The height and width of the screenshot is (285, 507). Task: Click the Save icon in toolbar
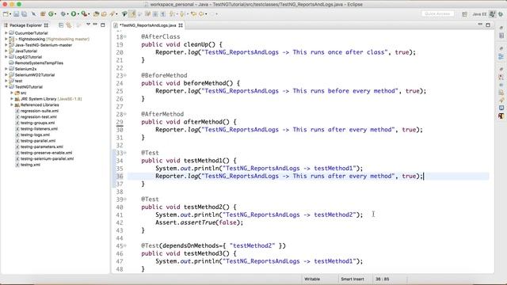point(16,14)
